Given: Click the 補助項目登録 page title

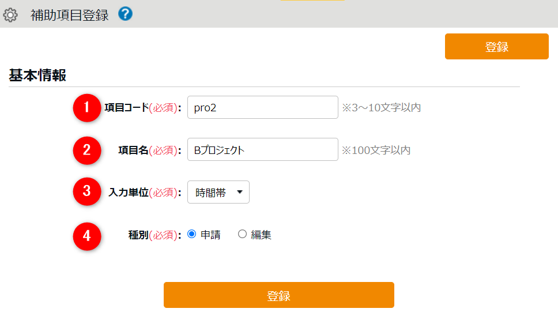Looking at the screenshot, I should pos(70,15).
